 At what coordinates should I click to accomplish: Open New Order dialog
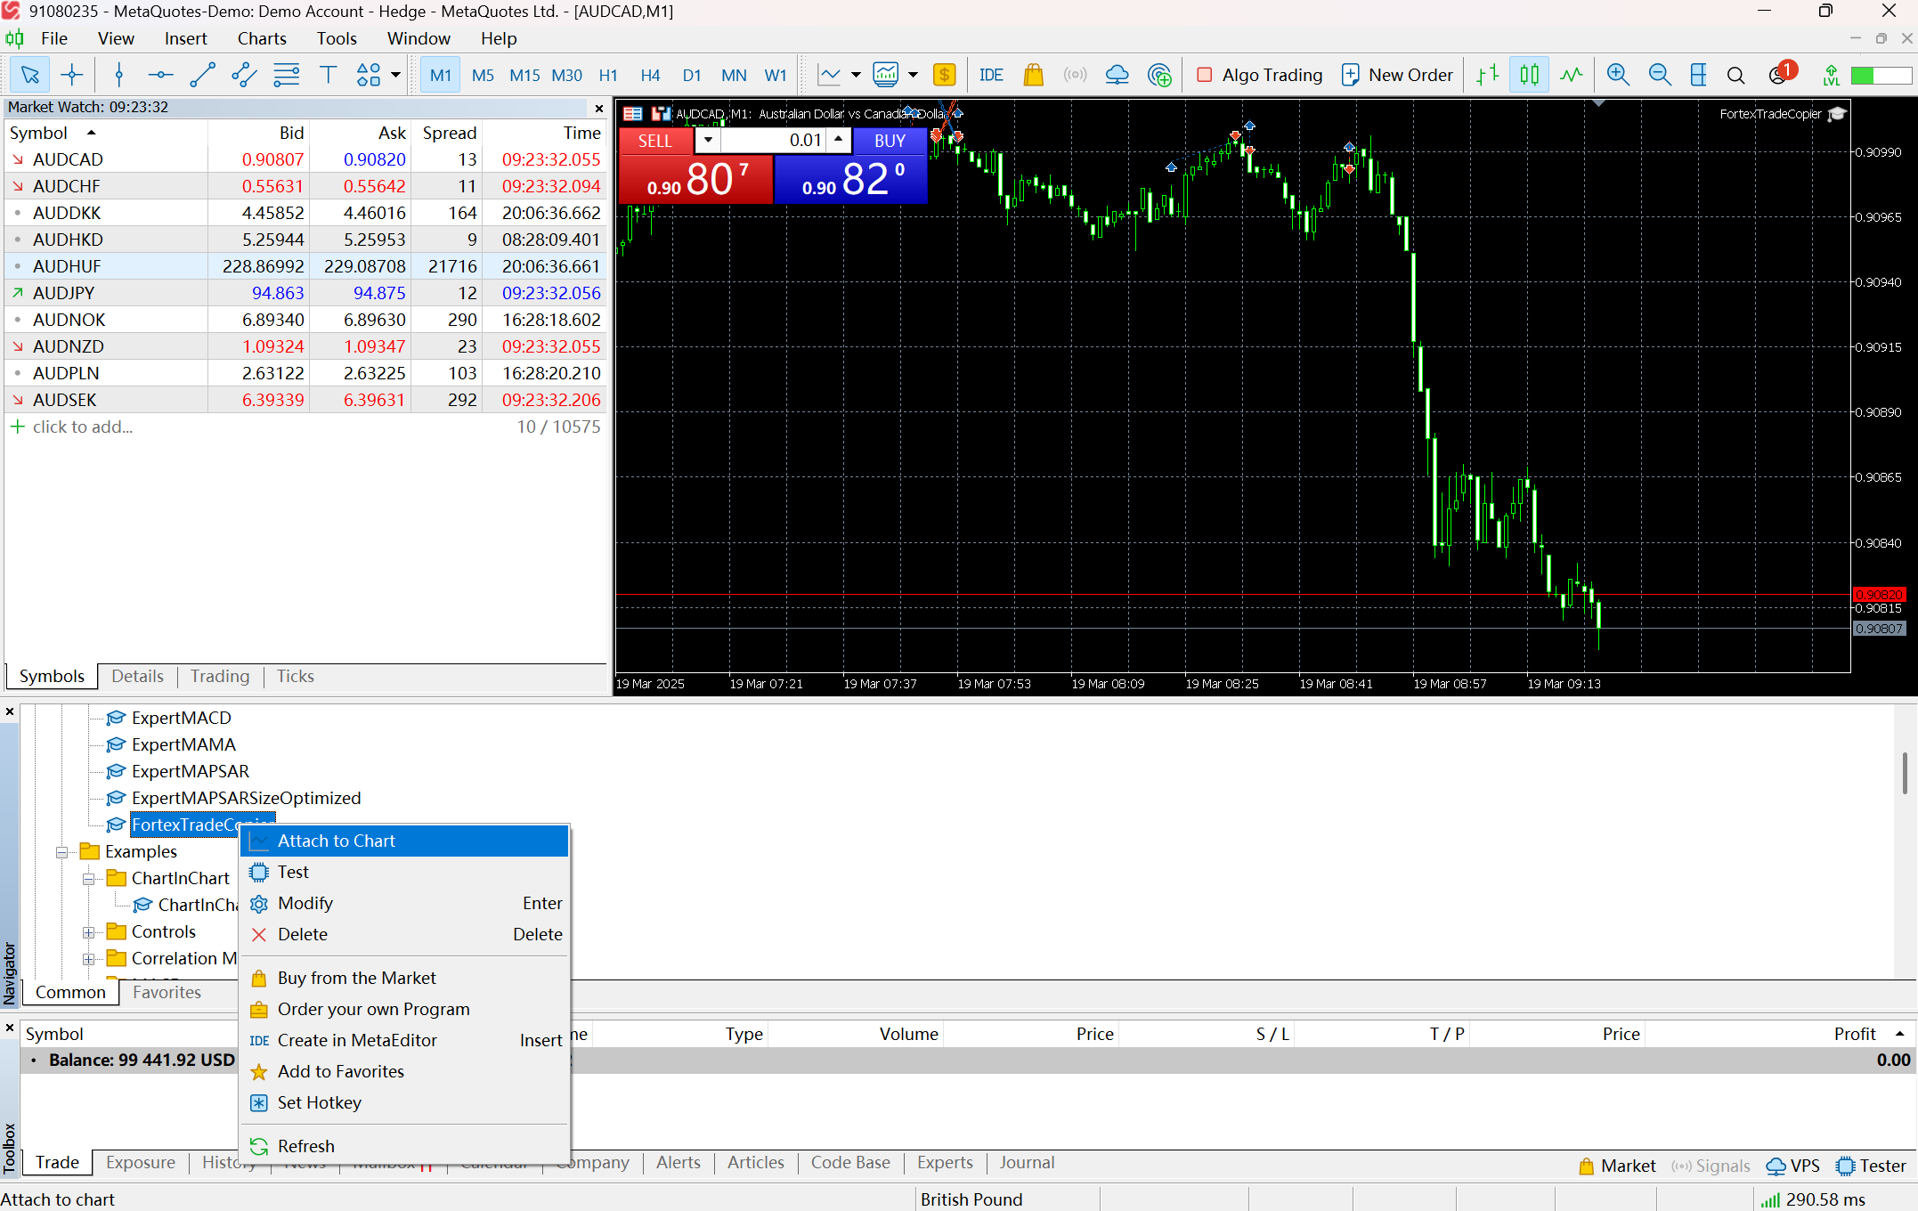1396,75
